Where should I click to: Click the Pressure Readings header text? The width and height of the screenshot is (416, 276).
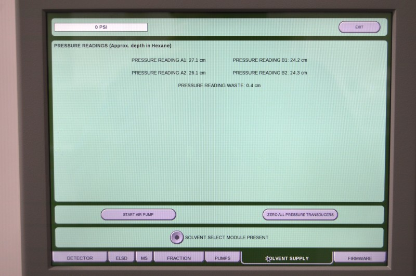coord(112,46)
